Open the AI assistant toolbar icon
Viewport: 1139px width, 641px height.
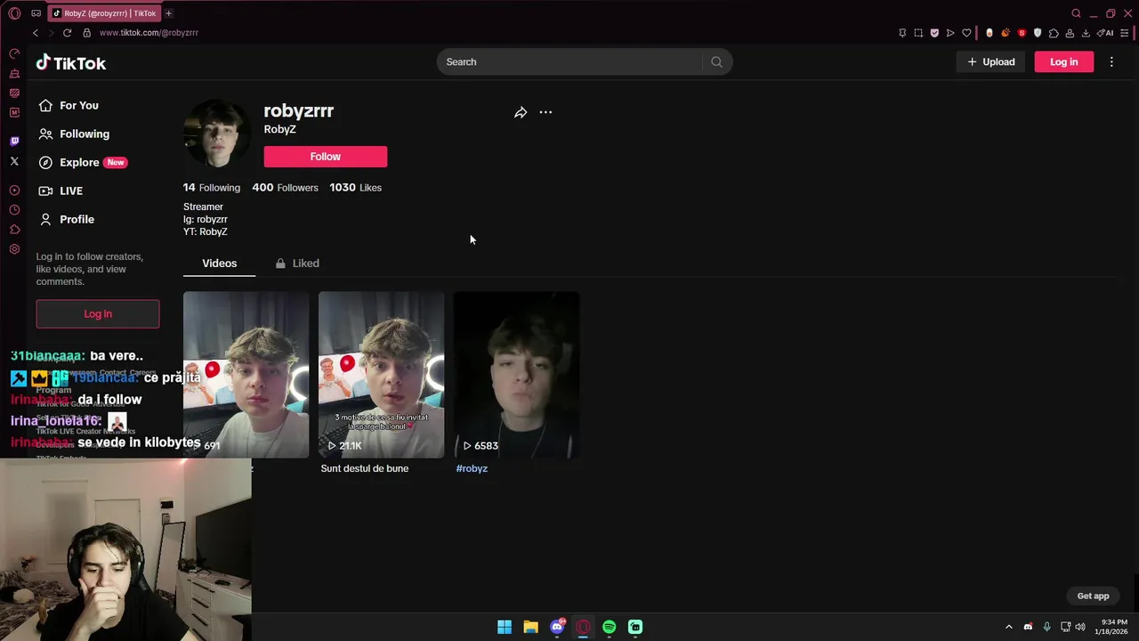[x=1105, y=33]
